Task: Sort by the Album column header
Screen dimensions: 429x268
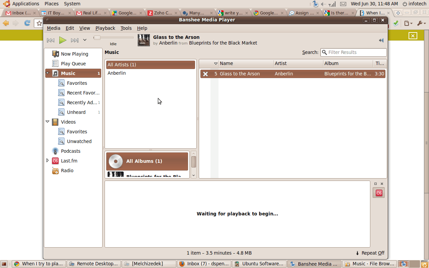Action: (x=348, y=63)
